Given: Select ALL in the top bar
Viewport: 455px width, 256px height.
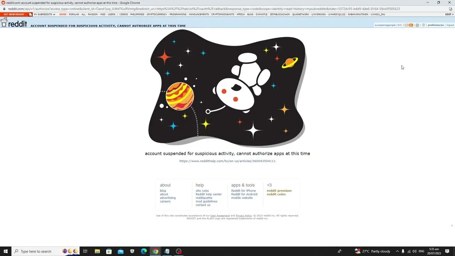Looking at the screenshot, I should 84,15.
